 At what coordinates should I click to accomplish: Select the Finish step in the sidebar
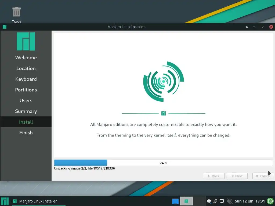[x=26, y=133]
